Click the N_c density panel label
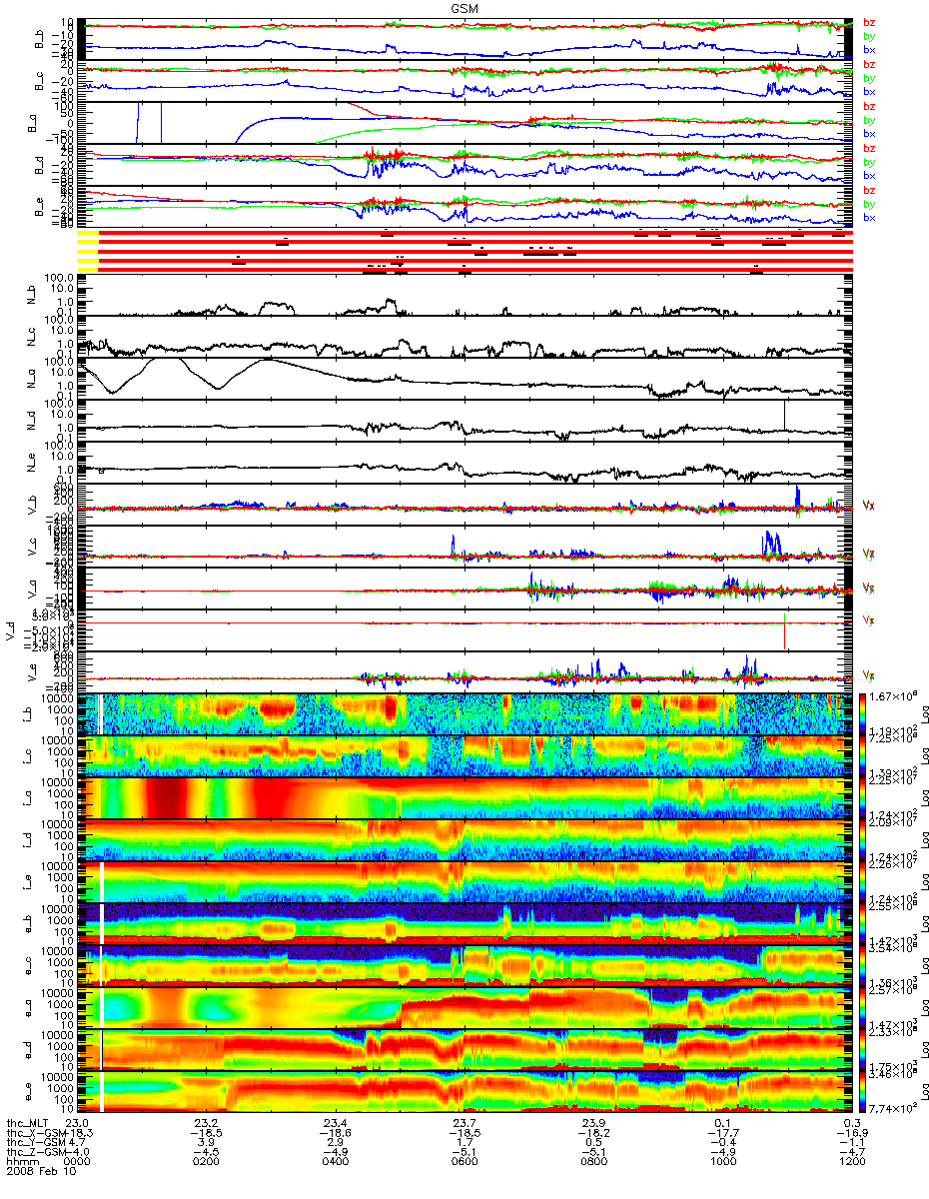 click(x=32, y=338)
